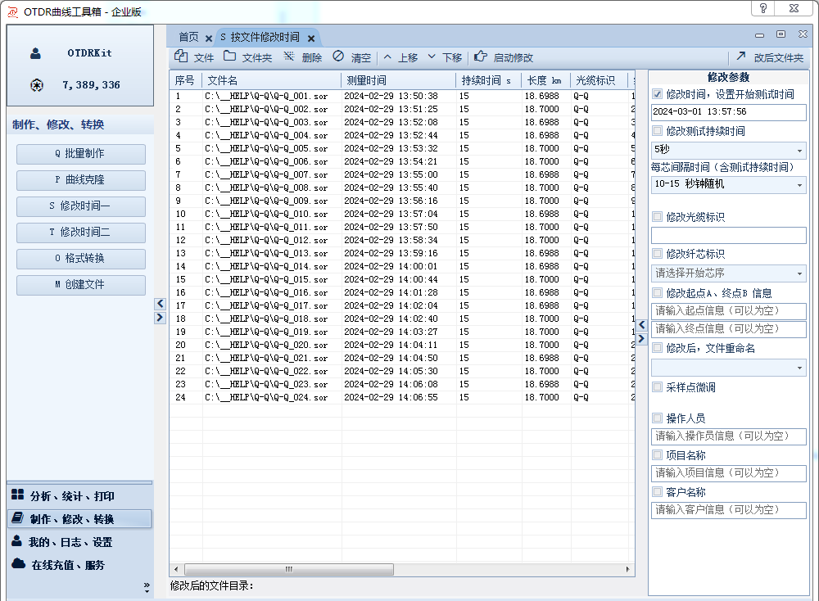Screen dimensions: 819x601
Task: Enable the 修改光缆标识 checkbox
Action: (x=658, y=217)
